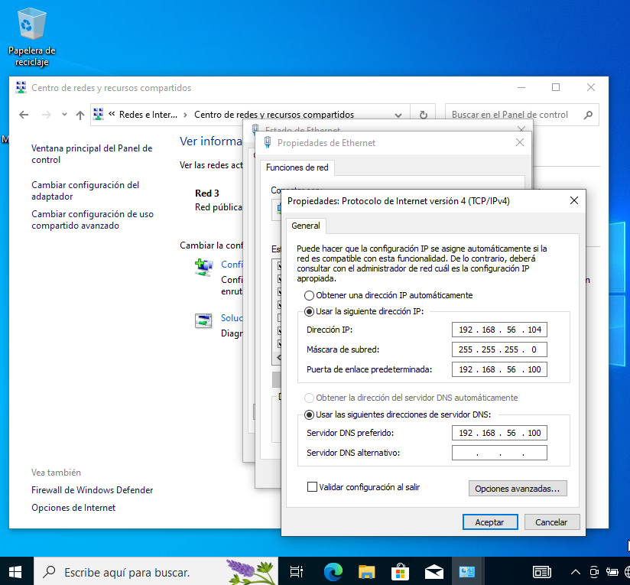Click Cancelar in the IPv4 dialog

pyautogui.click(x=551, y=522)
